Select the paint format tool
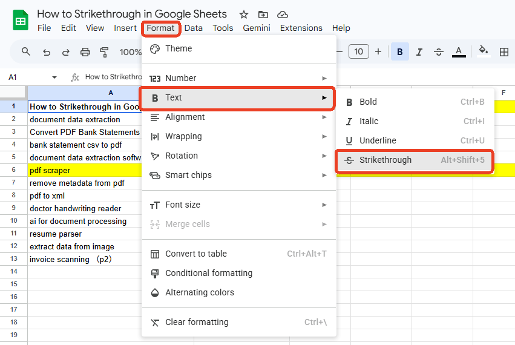515x345 pixels. (104, 52)
